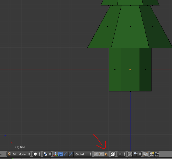Open the snap element type dropdown
This screenshot has height=159, width=172.
pos(137,154)
